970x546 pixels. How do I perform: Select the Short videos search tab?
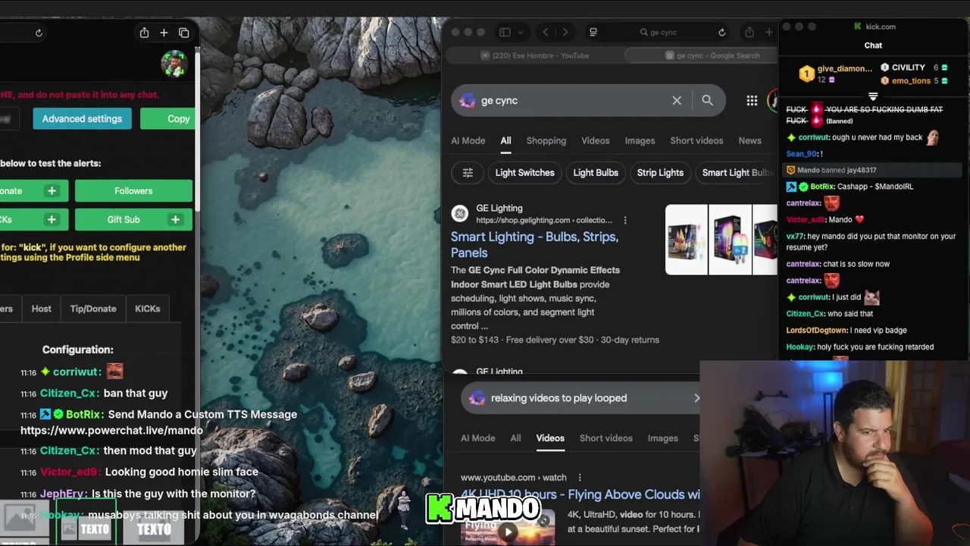[696, 141]
